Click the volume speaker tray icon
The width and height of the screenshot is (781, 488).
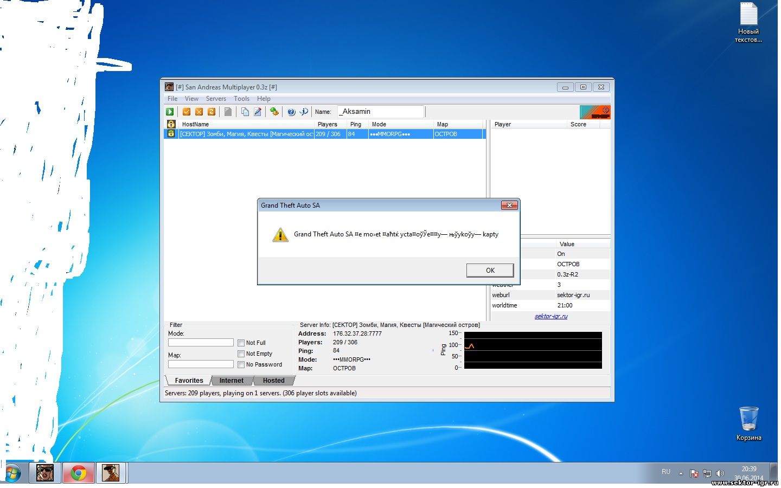pos(720,473)
